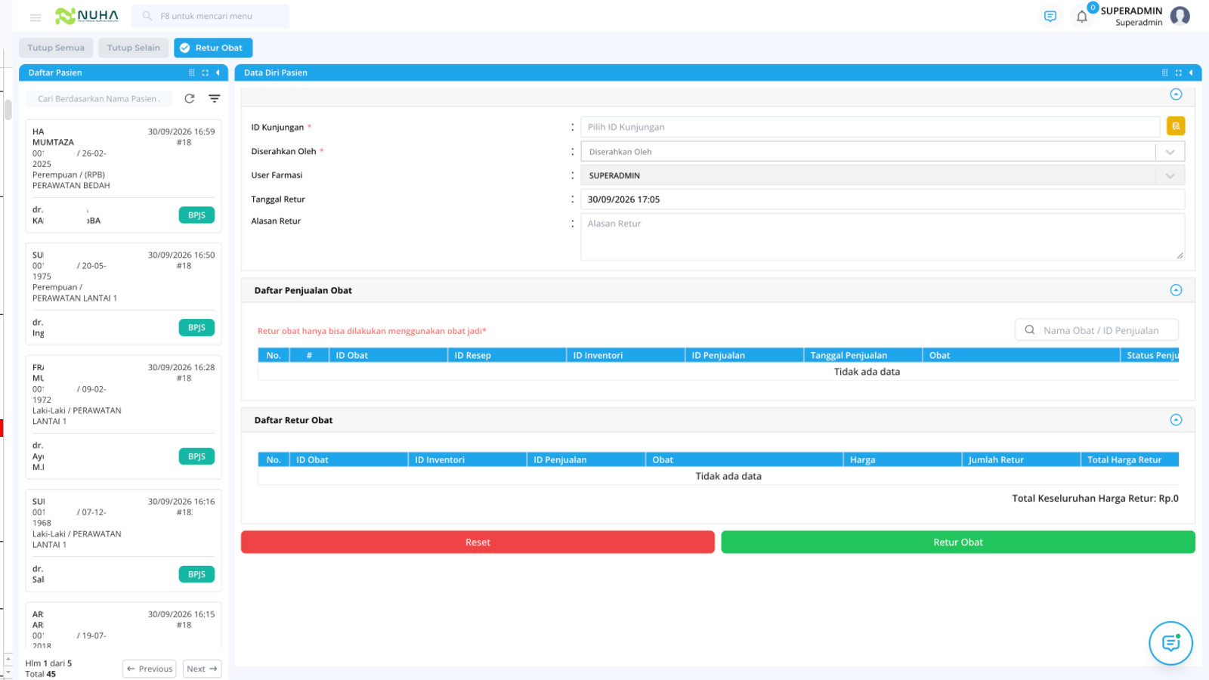The height and width of the screenshot is (680, 1209).
Task: Click the Nama Obat / ID Penjualan search field
Action: click(x=1096, y=330)
